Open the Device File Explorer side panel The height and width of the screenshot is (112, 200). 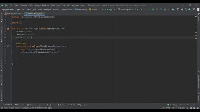click(199, 80)
